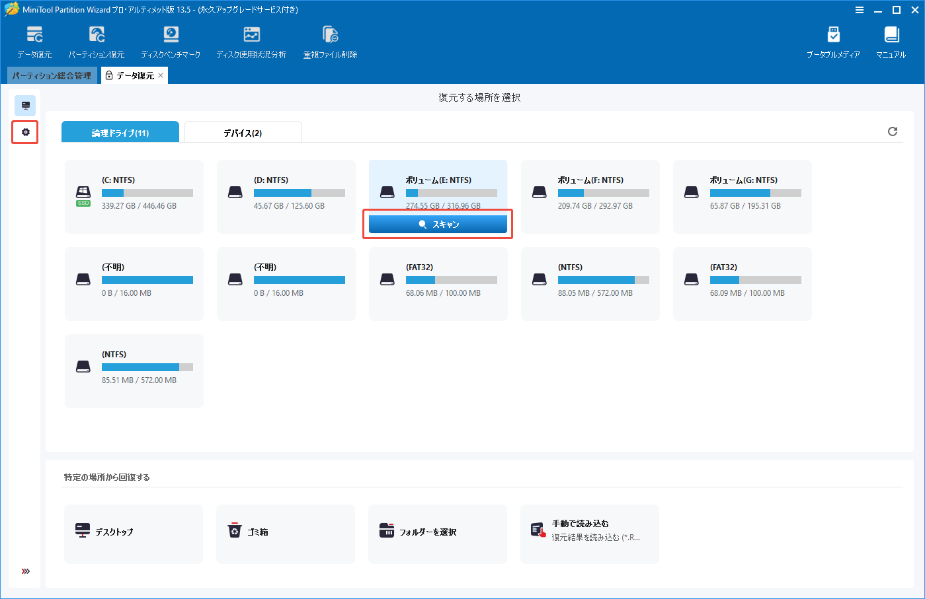Open the データ復元 (Data Recovery) tool

pos(34,41)
